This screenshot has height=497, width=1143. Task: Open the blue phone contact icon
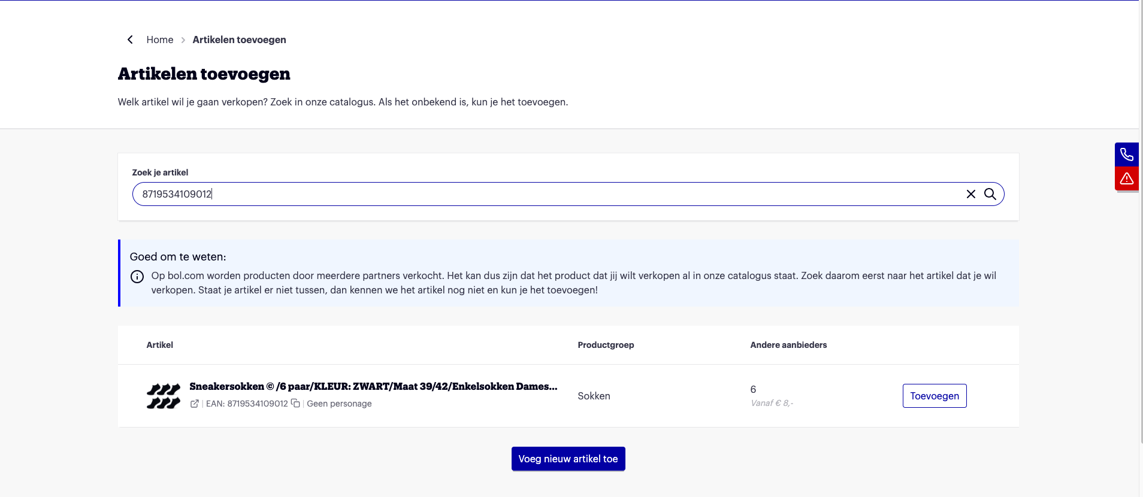click(1126, 154)
